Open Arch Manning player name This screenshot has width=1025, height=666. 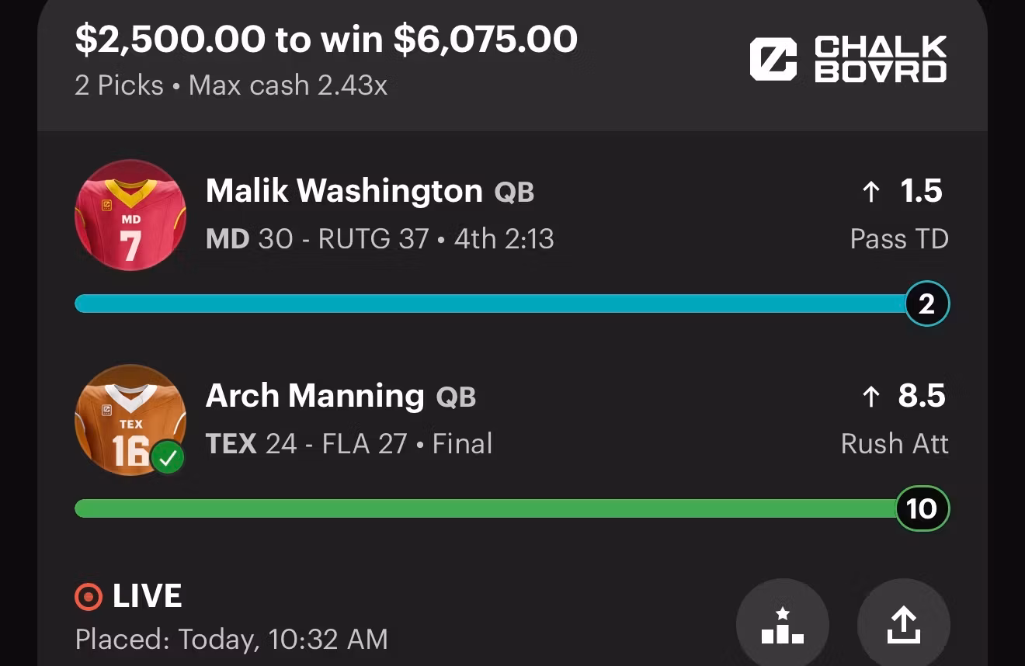tap(314, 397)
